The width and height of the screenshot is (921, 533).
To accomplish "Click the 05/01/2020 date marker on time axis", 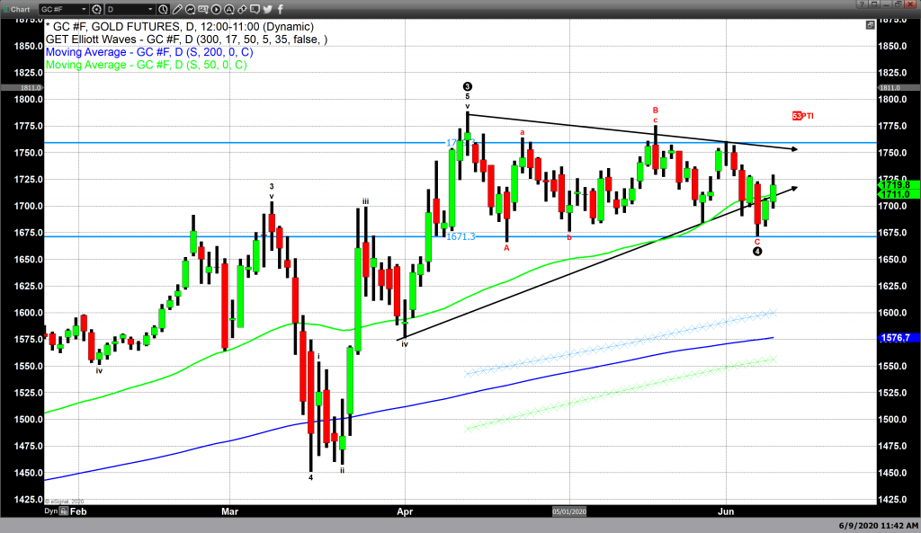I will (569, 511).
